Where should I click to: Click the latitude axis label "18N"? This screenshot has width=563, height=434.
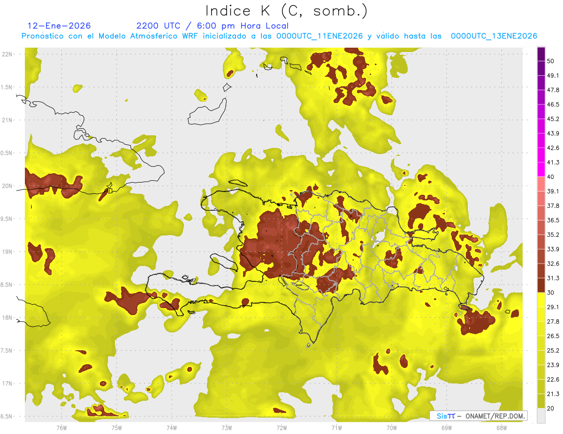(x=7, y=317)
